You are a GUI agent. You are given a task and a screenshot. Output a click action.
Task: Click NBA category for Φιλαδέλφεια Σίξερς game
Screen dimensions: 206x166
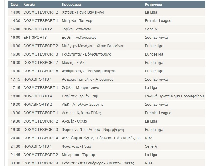coord(149,138)
